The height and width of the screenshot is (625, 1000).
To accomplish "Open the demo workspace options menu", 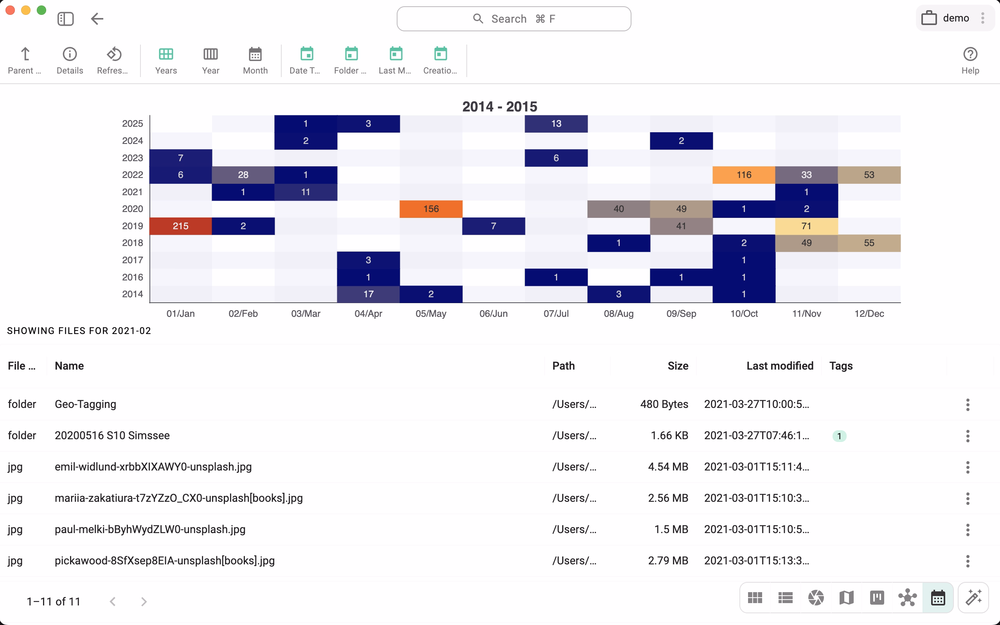I will click(983, 18).
